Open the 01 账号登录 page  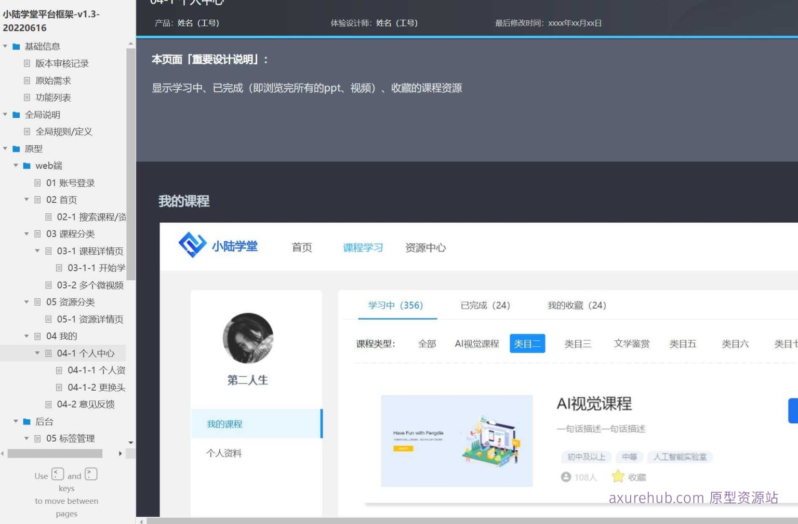[70, 183]
